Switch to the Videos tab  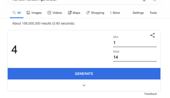pyautogui.click(x=55, y=13)
